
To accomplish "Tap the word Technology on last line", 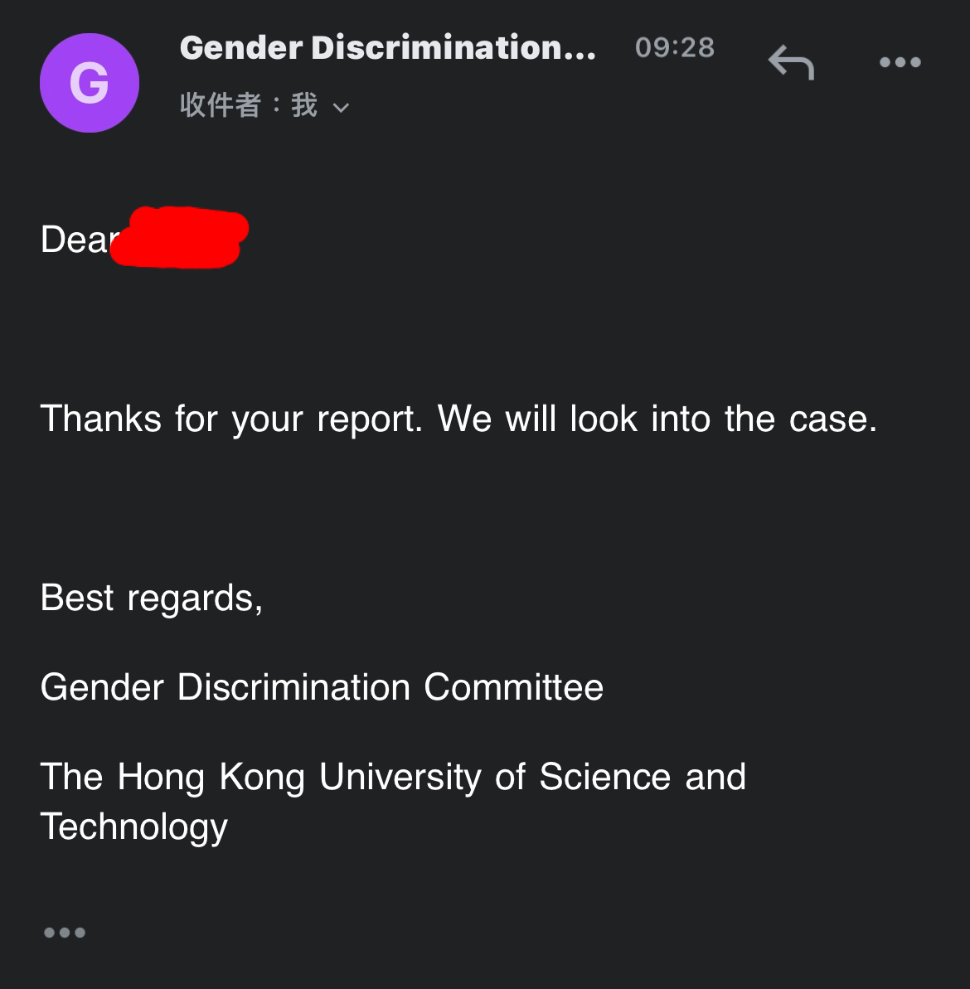I will [133, 827].
